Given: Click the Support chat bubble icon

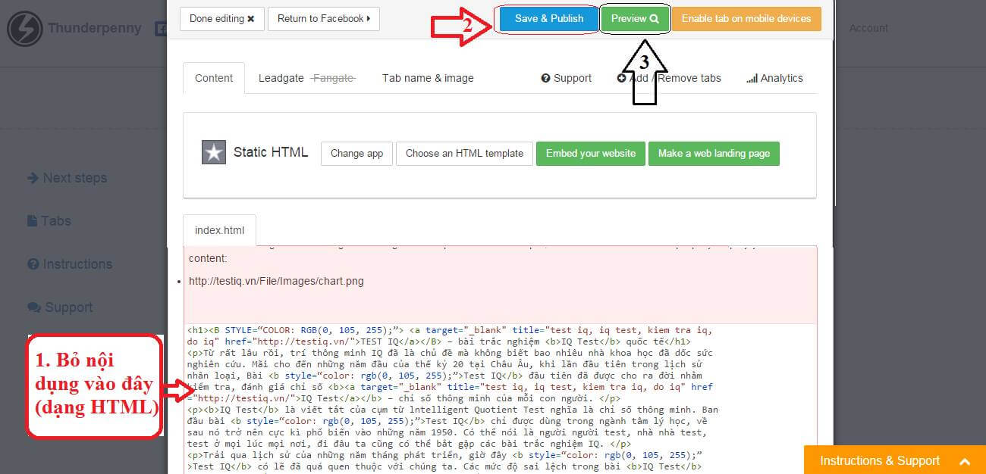Looking at the screenshot, I should tap(33, 307).
